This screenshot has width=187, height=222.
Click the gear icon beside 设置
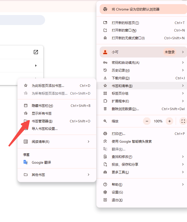coord(105,192)
